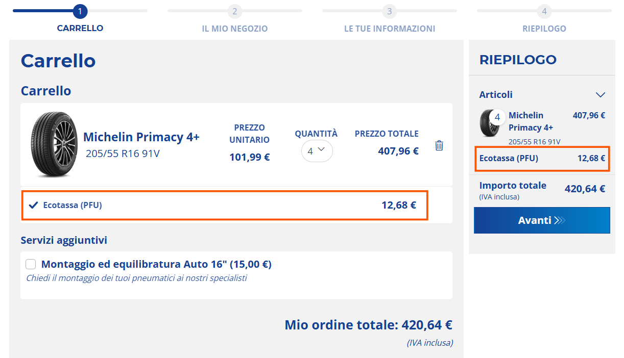The height and width of the screenshot is (358, 624).
Task: Click step 4 circle icon
Action: tap(544, 11)
